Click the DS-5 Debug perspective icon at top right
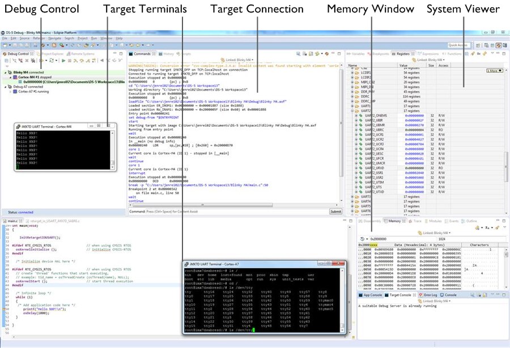 coord(499,45)
